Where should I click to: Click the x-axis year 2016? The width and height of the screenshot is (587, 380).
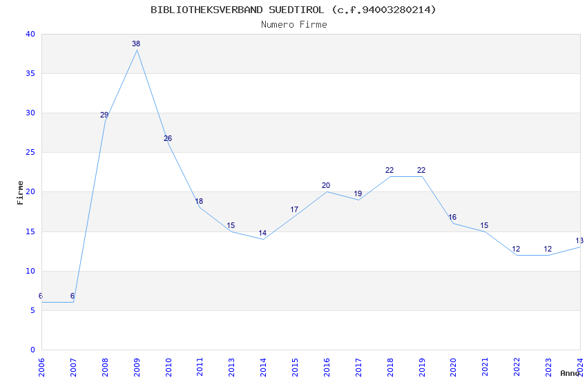[327, 367]
